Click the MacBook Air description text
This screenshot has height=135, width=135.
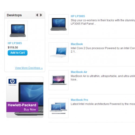tap(103, 78)
